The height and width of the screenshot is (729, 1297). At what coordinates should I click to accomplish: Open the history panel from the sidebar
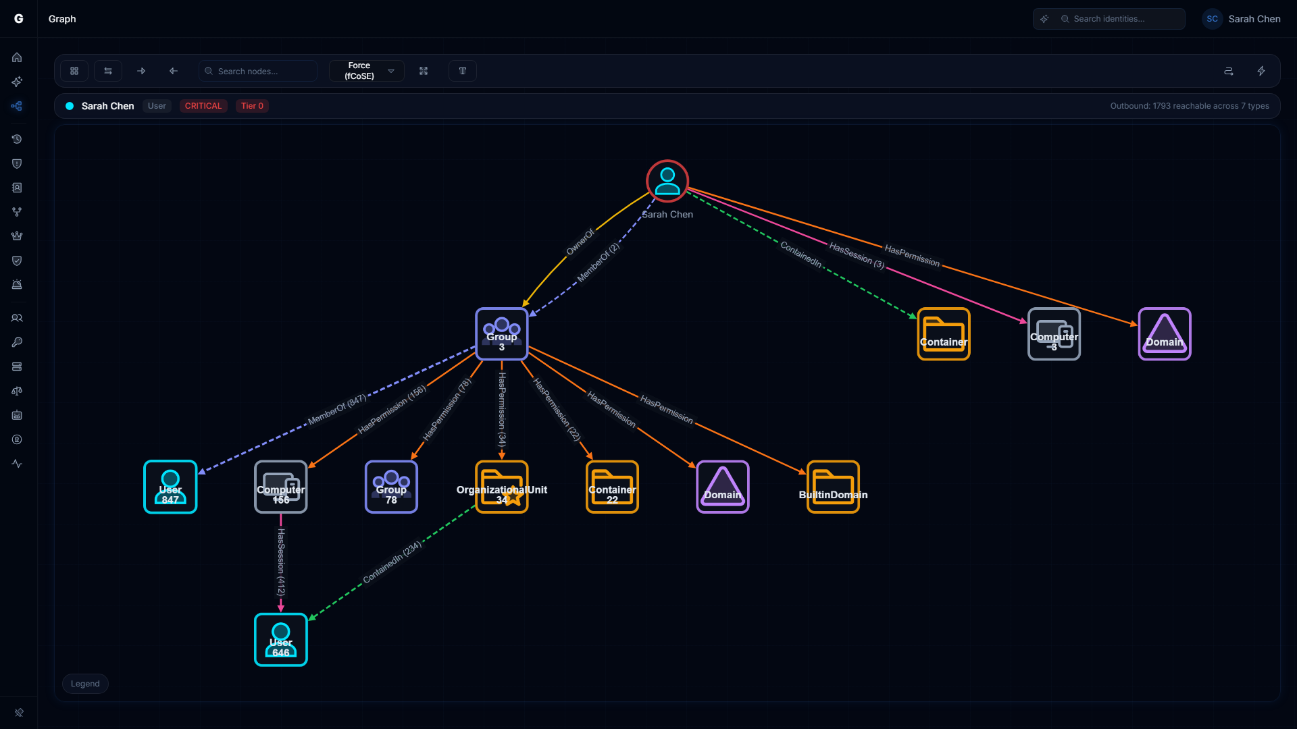[17, 139]
